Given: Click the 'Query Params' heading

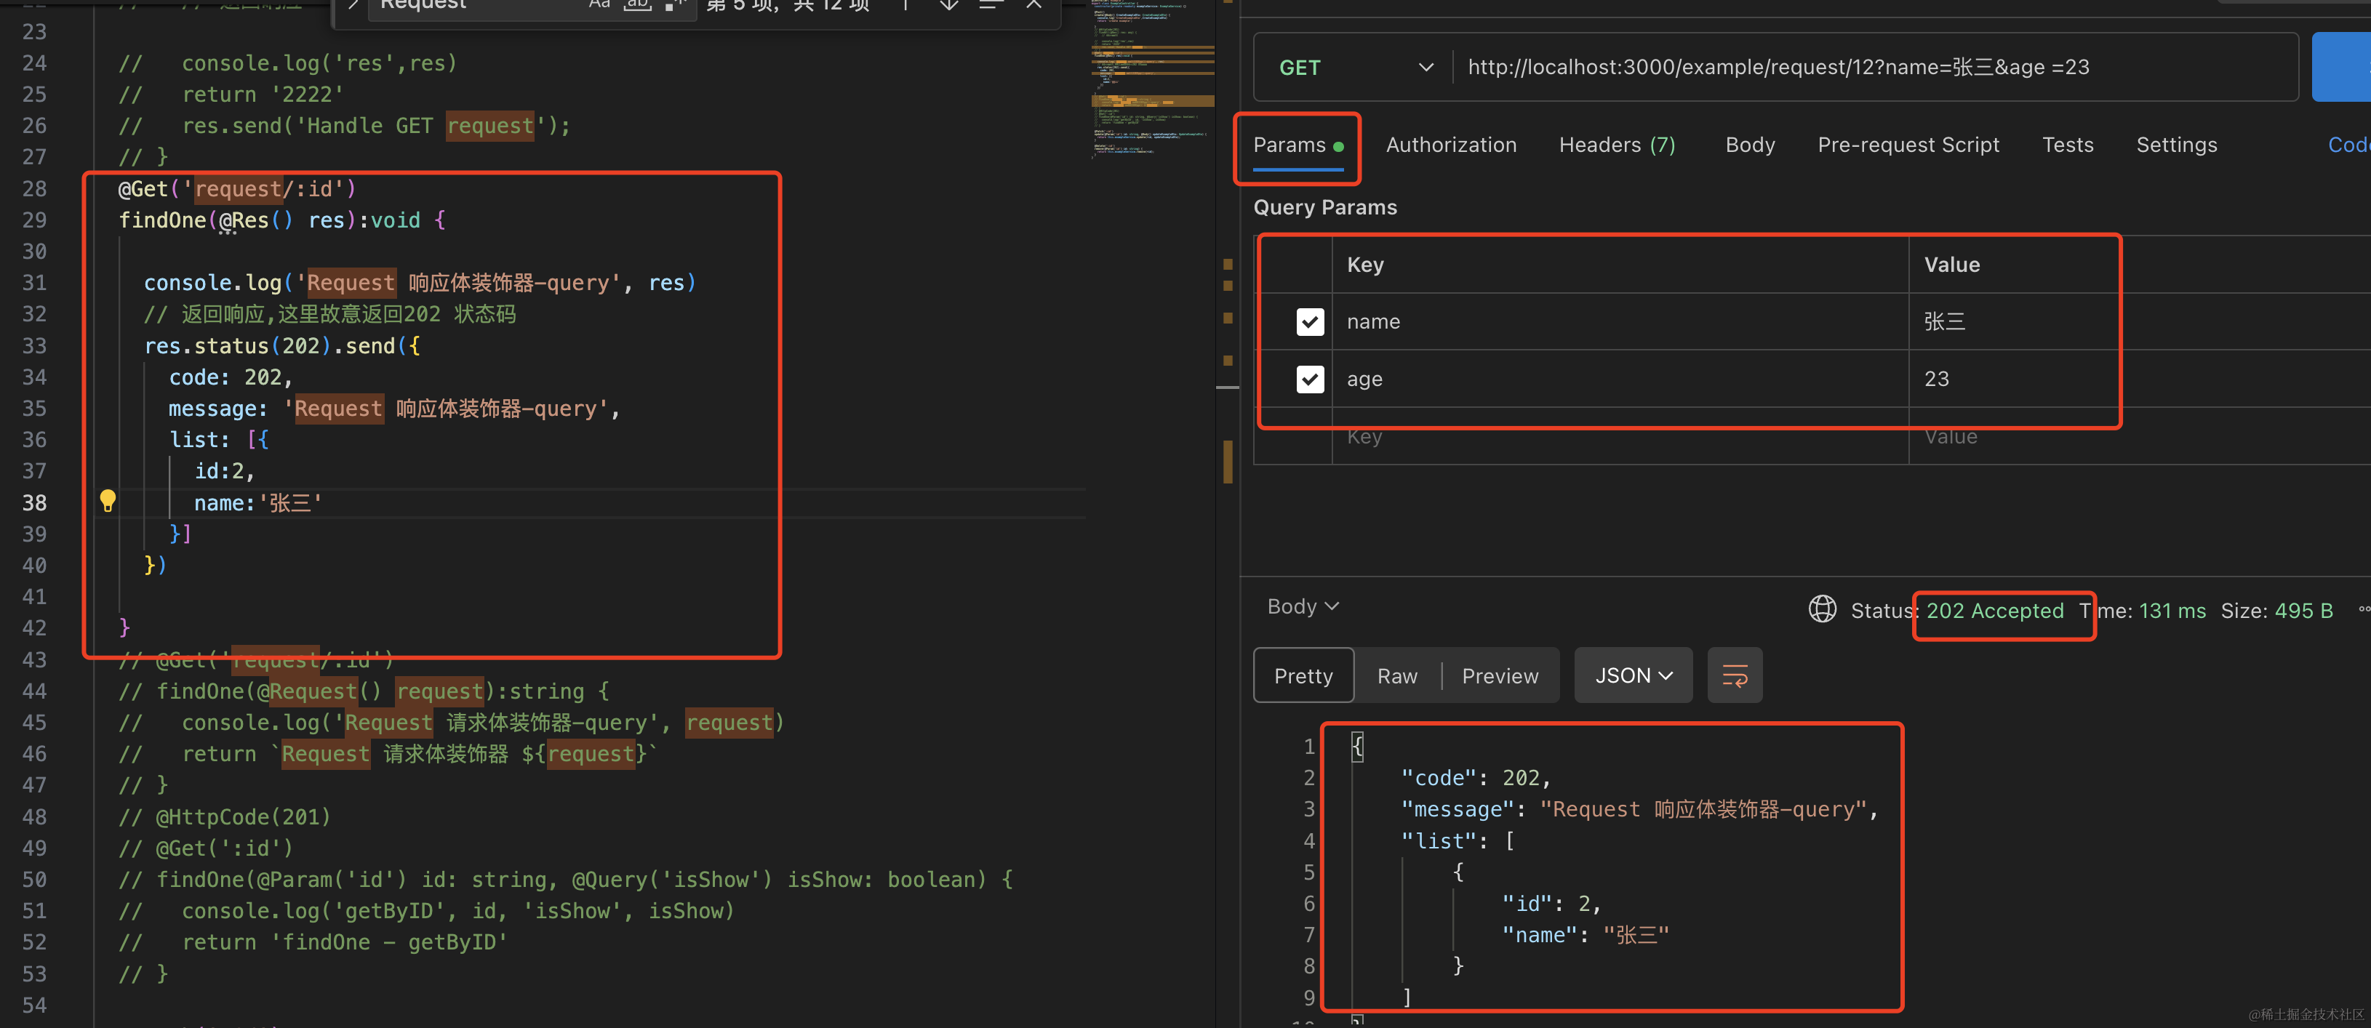Looking at the screenshot, I should [1324, 207].
